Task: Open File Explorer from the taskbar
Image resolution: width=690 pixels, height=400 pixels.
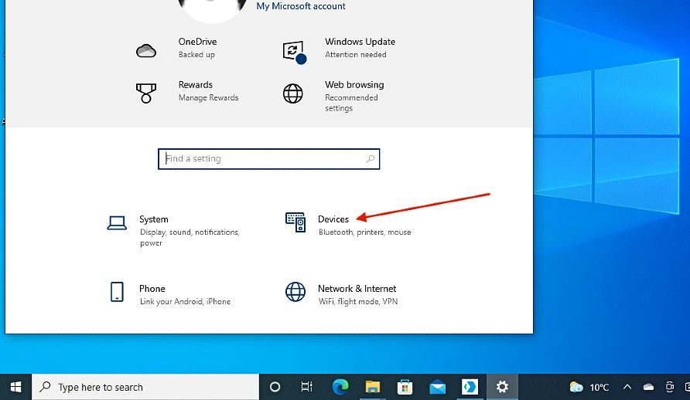Action: click(372, 387)
